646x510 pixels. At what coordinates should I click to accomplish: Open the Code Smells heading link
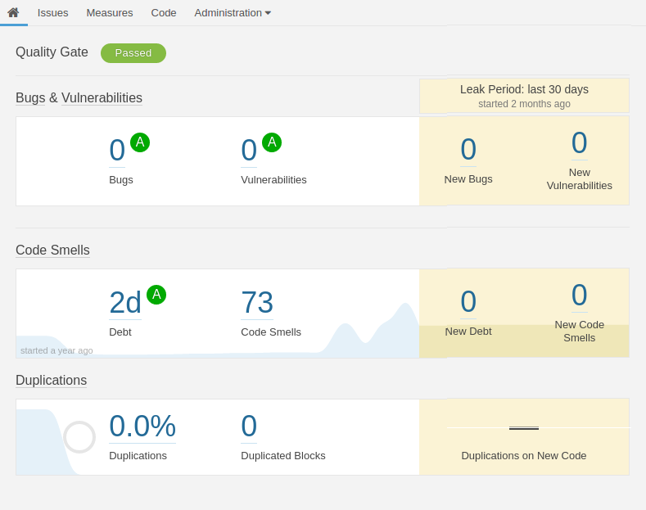pyautogui.click(x=52, y=250)
